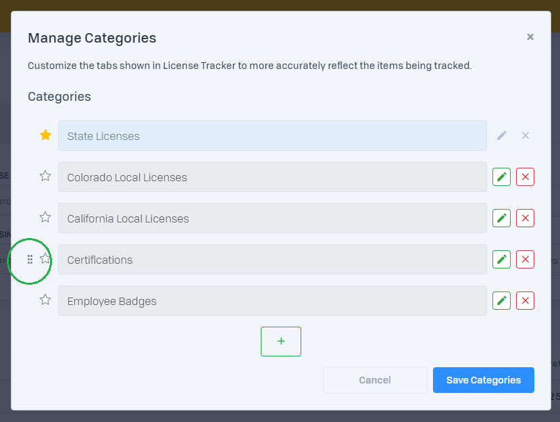
Task: Edit the California Local Licenses category
Action: [x=501, y=218]
